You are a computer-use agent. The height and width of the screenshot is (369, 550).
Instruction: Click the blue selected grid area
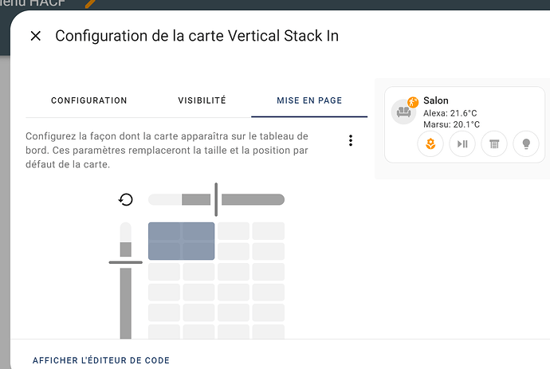(x=182, y=241)
